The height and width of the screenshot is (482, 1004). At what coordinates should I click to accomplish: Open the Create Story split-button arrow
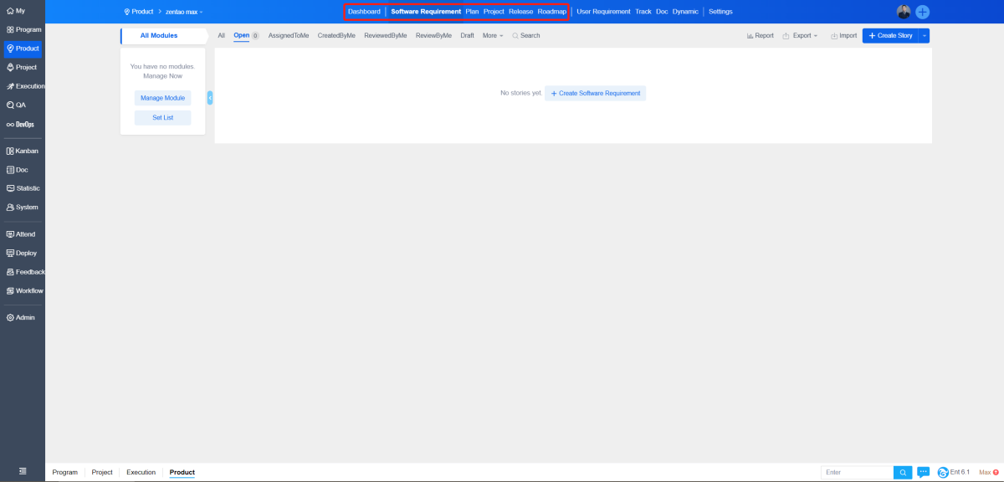pos(924,36)
